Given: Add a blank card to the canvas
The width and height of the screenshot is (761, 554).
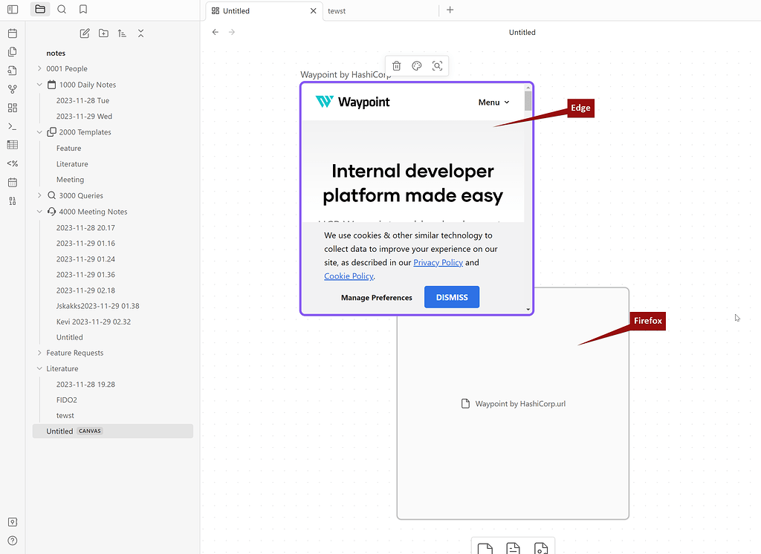Looking at the screenshot, I should tap(485, 548).
